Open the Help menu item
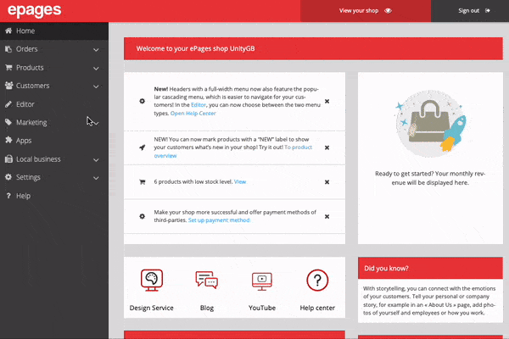Screen dimensions: 509x339 [54, 196]
